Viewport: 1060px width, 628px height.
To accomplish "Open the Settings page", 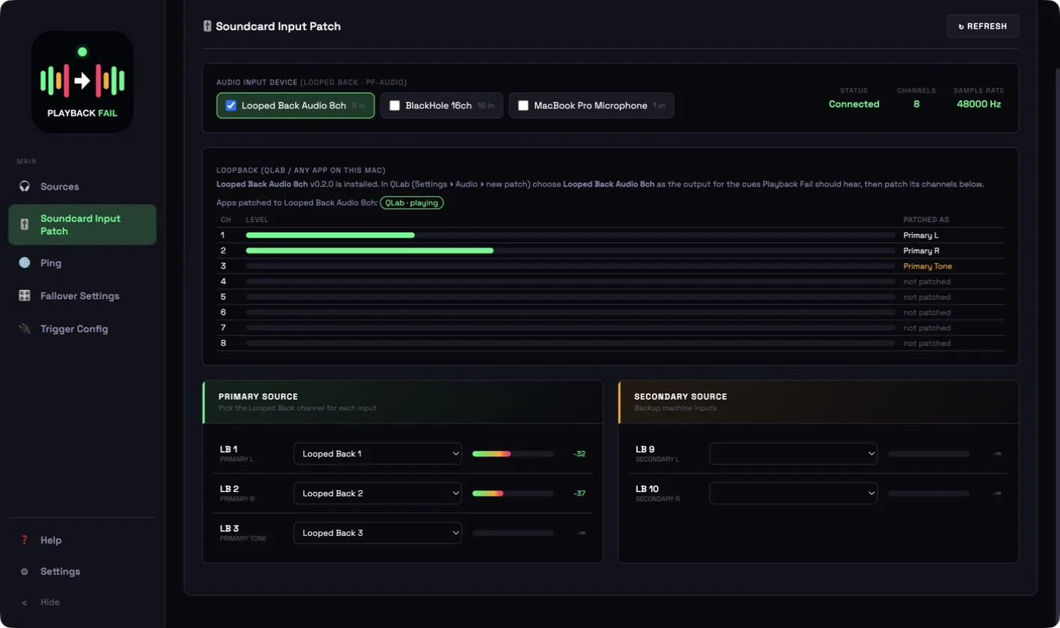I will coord(82,571).
